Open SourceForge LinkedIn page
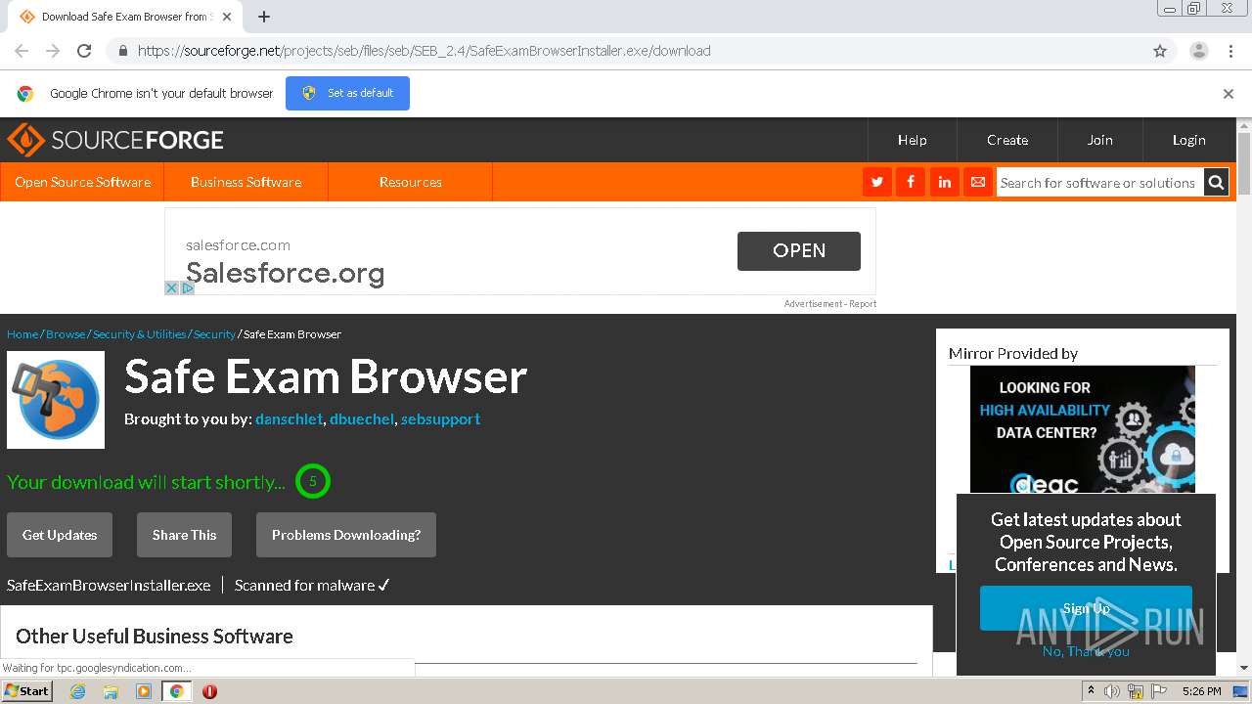This screenshot has width=1252, height=704. point(944,182)
